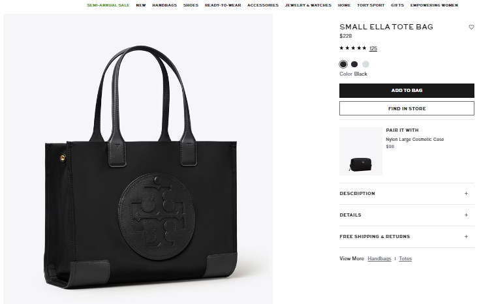The width and height of the screenshot is (479, 304).
Task: Open the 125 reviews link
Action: coord(373,48)
